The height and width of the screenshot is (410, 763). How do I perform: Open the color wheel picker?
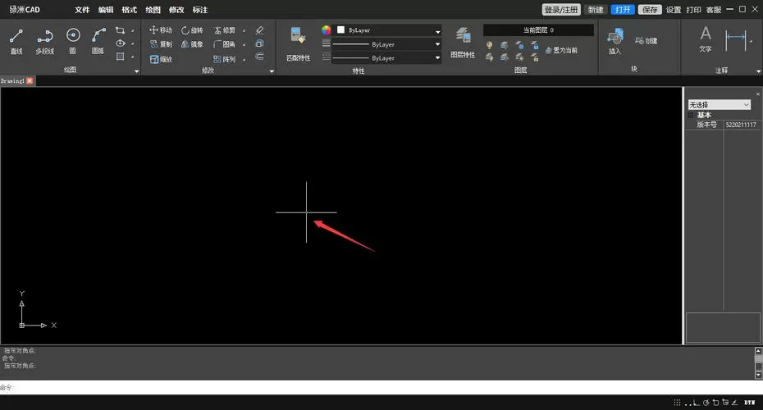(x=326, y=30)
